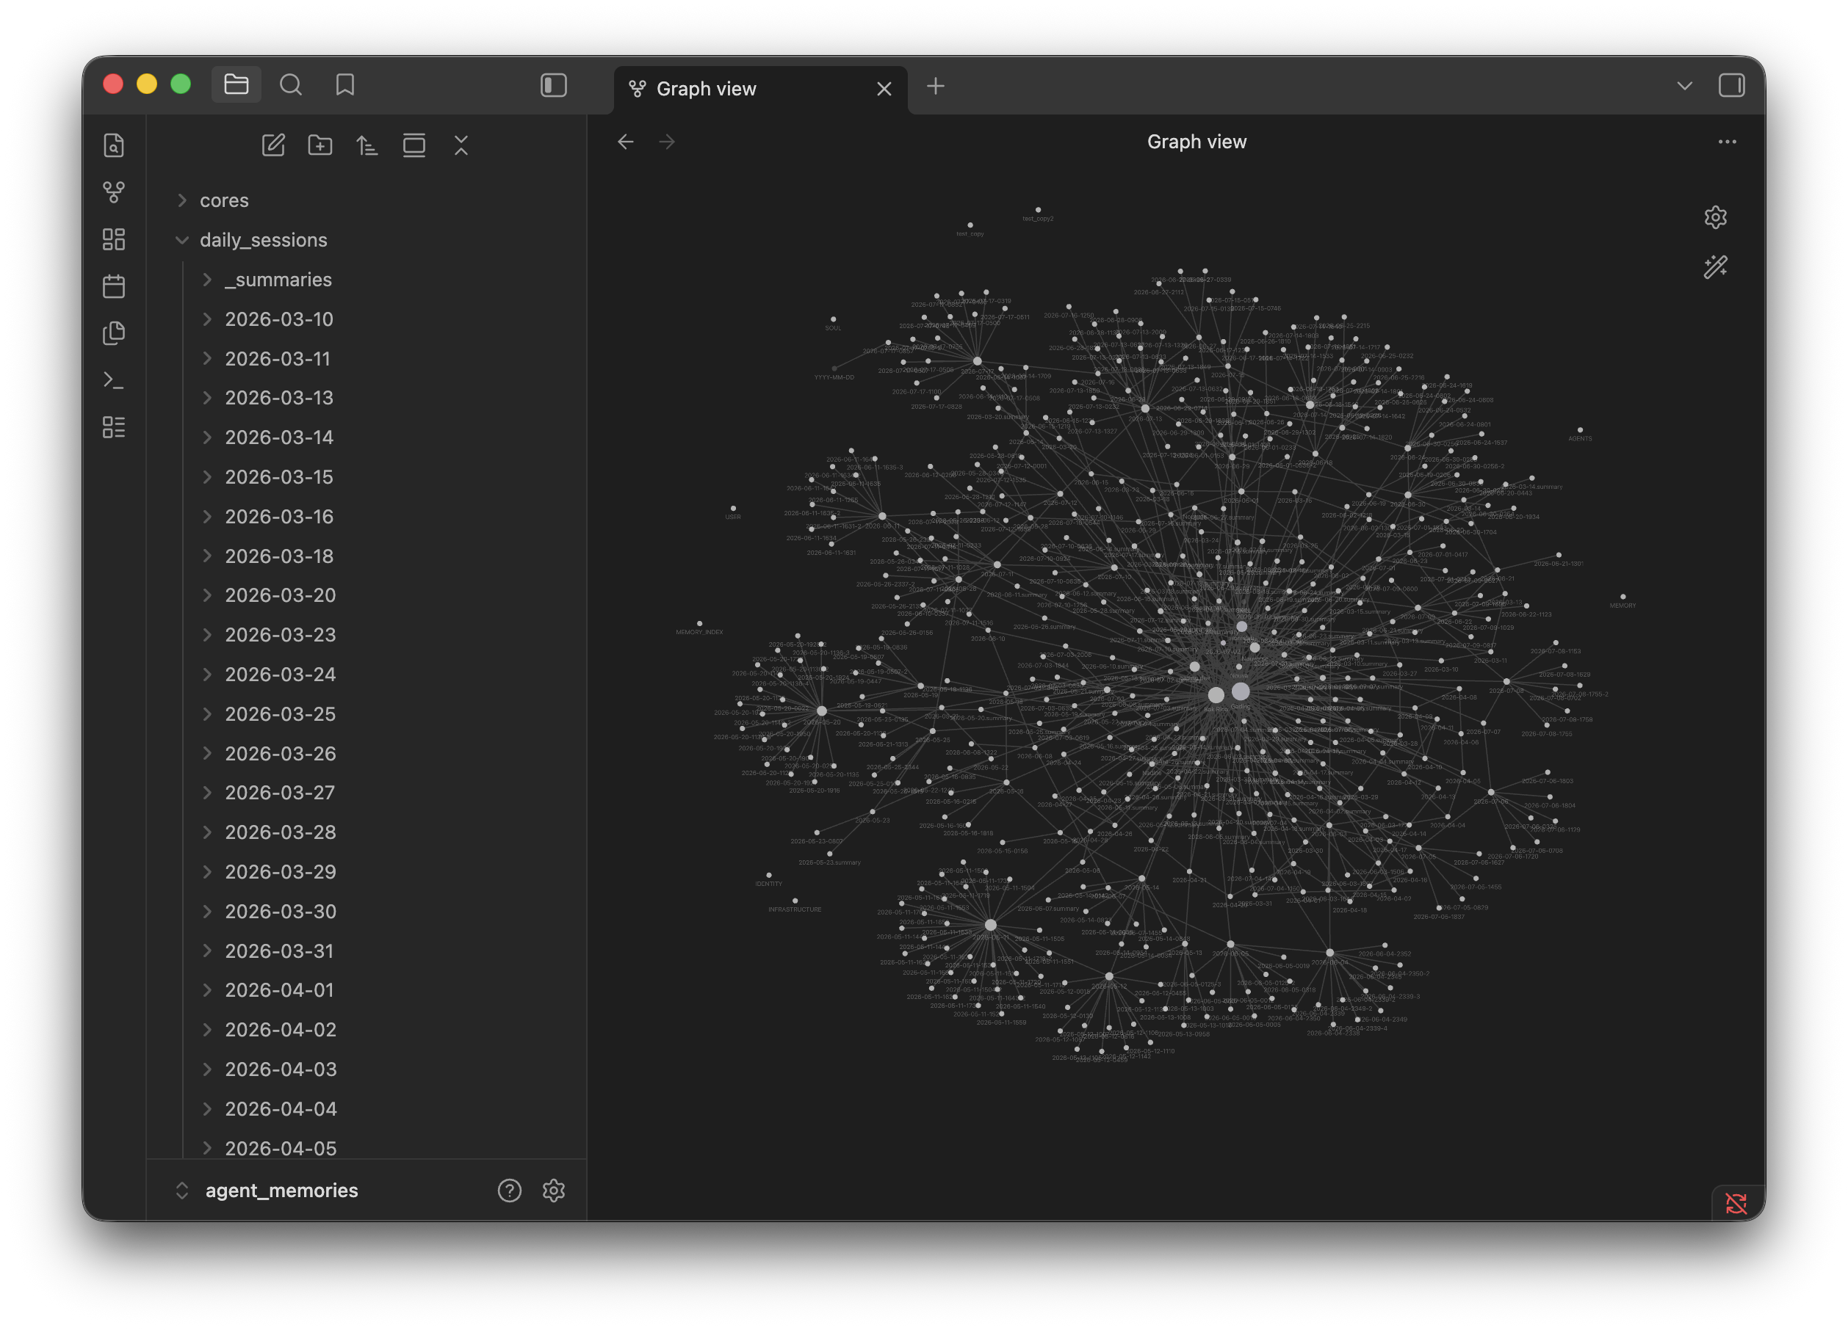This screenshot has height=1330, width=1848.
Task: Click the USER node in graph
Action: pyautogui.click(x=733, y=508)
